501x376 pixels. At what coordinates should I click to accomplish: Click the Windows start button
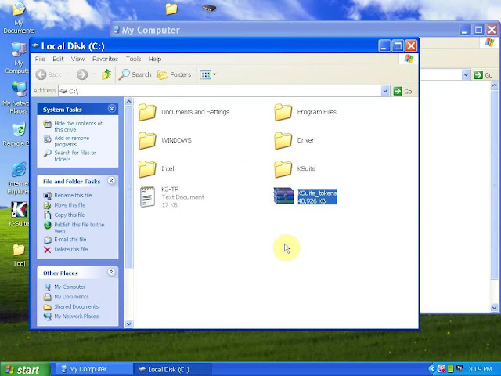point(25,369)
